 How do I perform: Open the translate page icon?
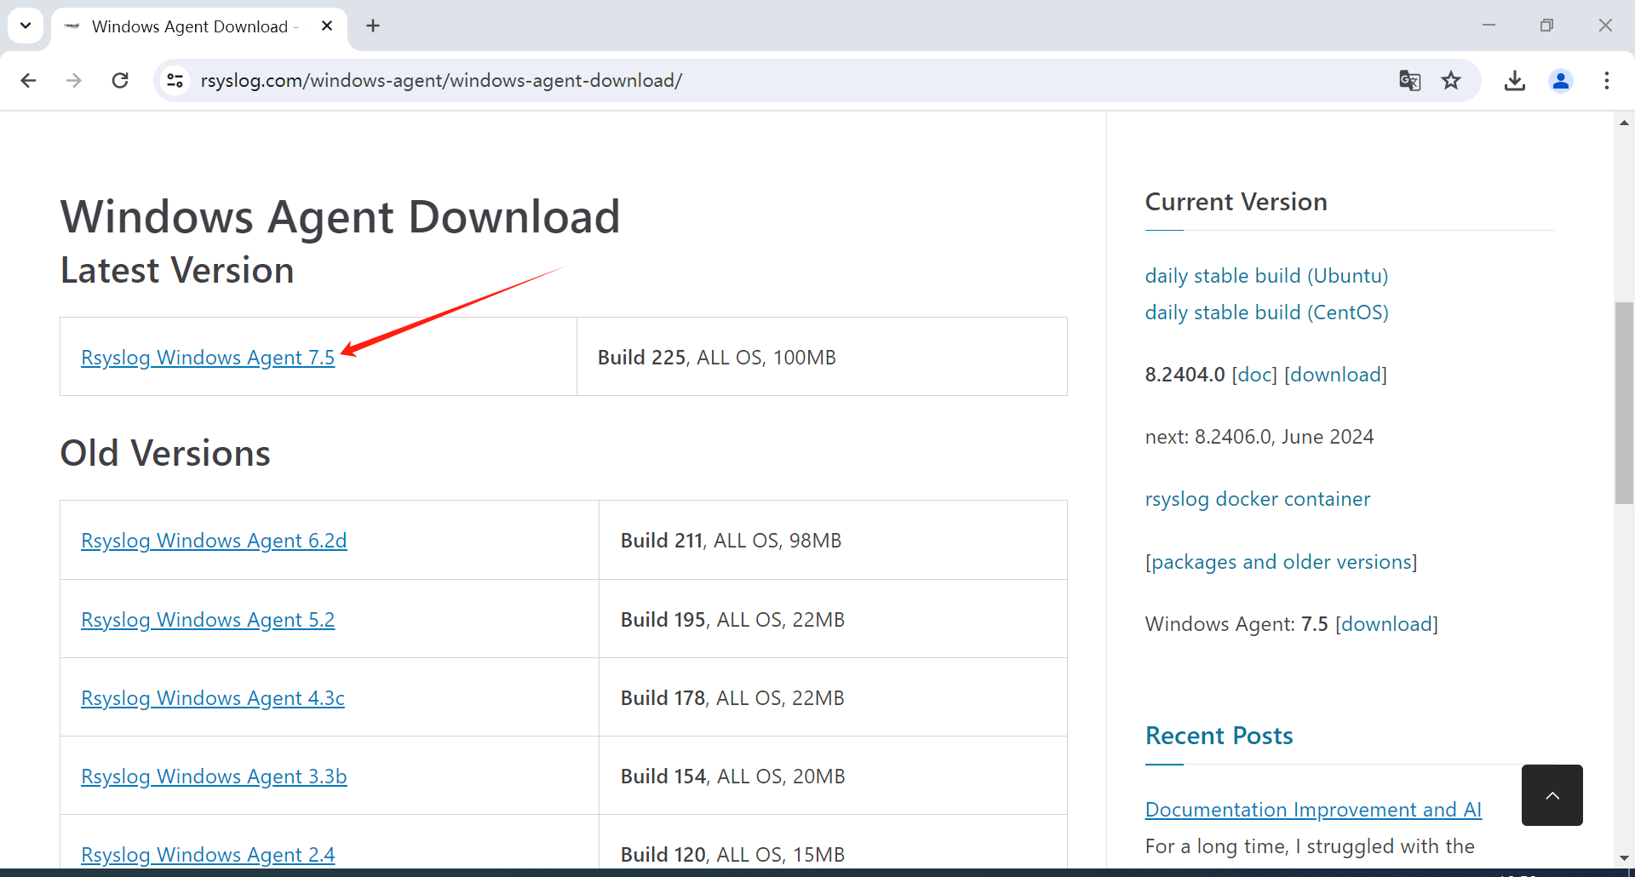pos(1409,80)
